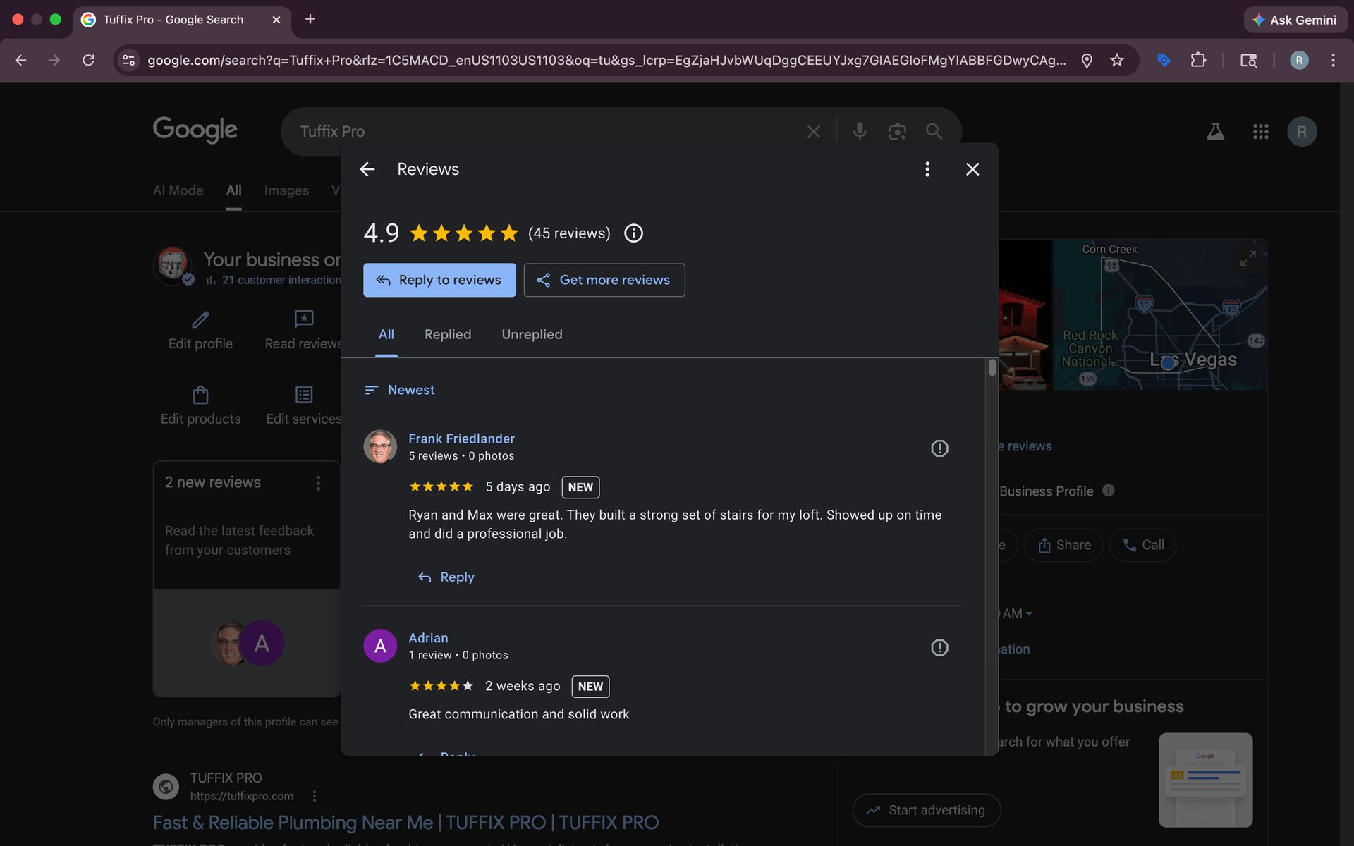The image size is (1354, 846).
Task: Close the Reviews dialog with the X icon
Action: coord(972,169)
